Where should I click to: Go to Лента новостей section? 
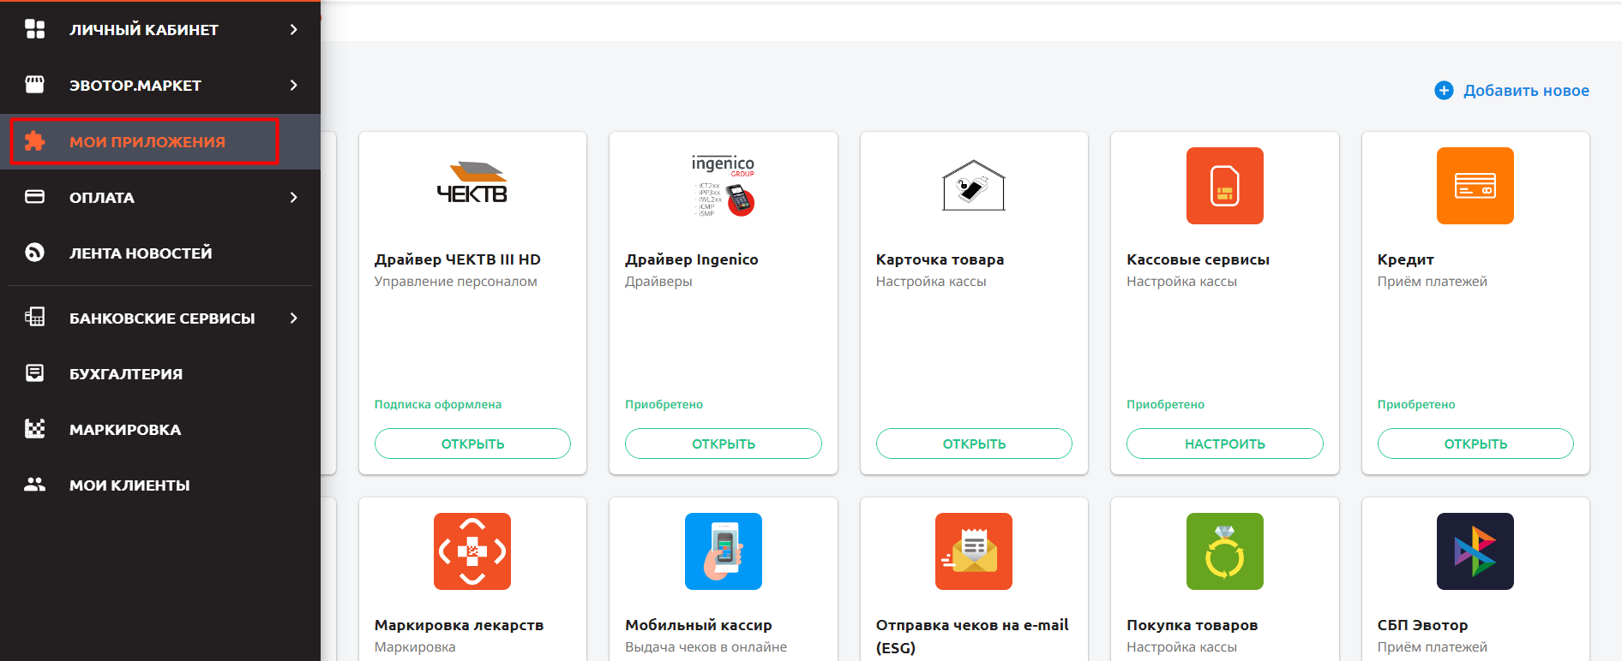coord(160,253)
